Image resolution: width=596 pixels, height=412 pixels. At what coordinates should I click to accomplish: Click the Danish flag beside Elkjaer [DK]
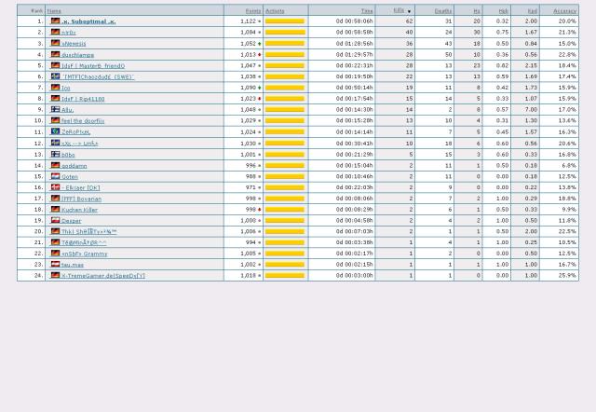pos(55,187)
